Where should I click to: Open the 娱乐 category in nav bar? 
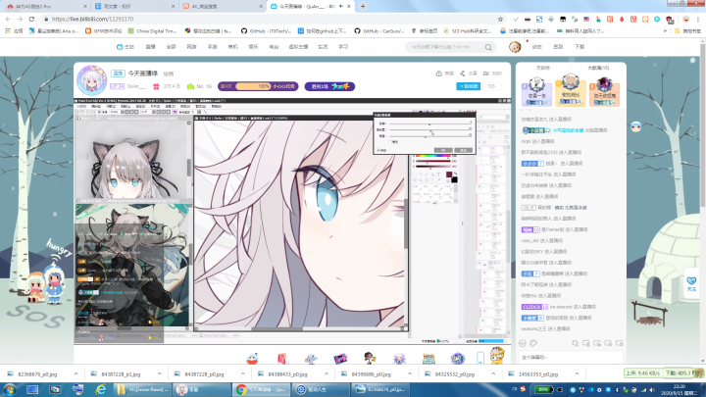click(254, 47)
